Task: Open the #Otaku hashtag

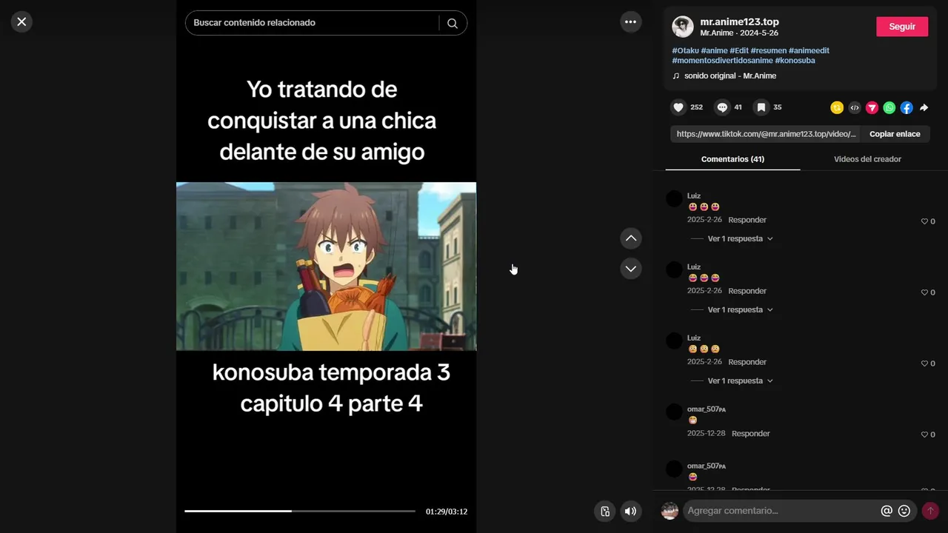Action: point(685,50)
